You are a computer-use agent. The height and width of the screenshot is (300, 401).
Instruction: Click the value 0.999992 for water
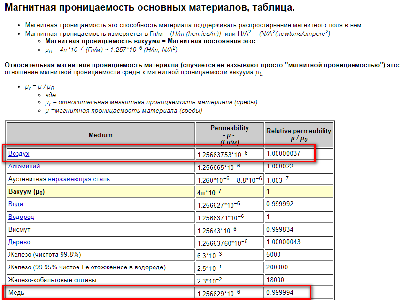(x=280, y=204)
